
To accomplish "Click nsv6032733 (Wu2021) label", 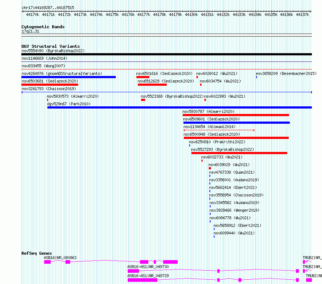I will [222, 157].
